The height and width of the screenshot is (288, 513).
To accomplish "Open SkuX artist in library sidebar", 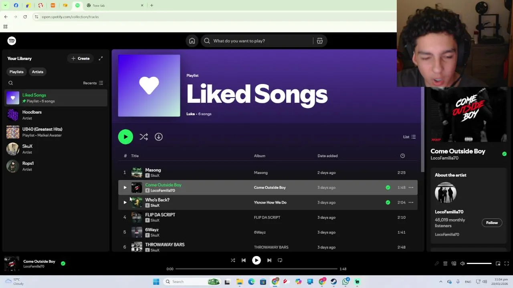I will [x=56, y=149].
